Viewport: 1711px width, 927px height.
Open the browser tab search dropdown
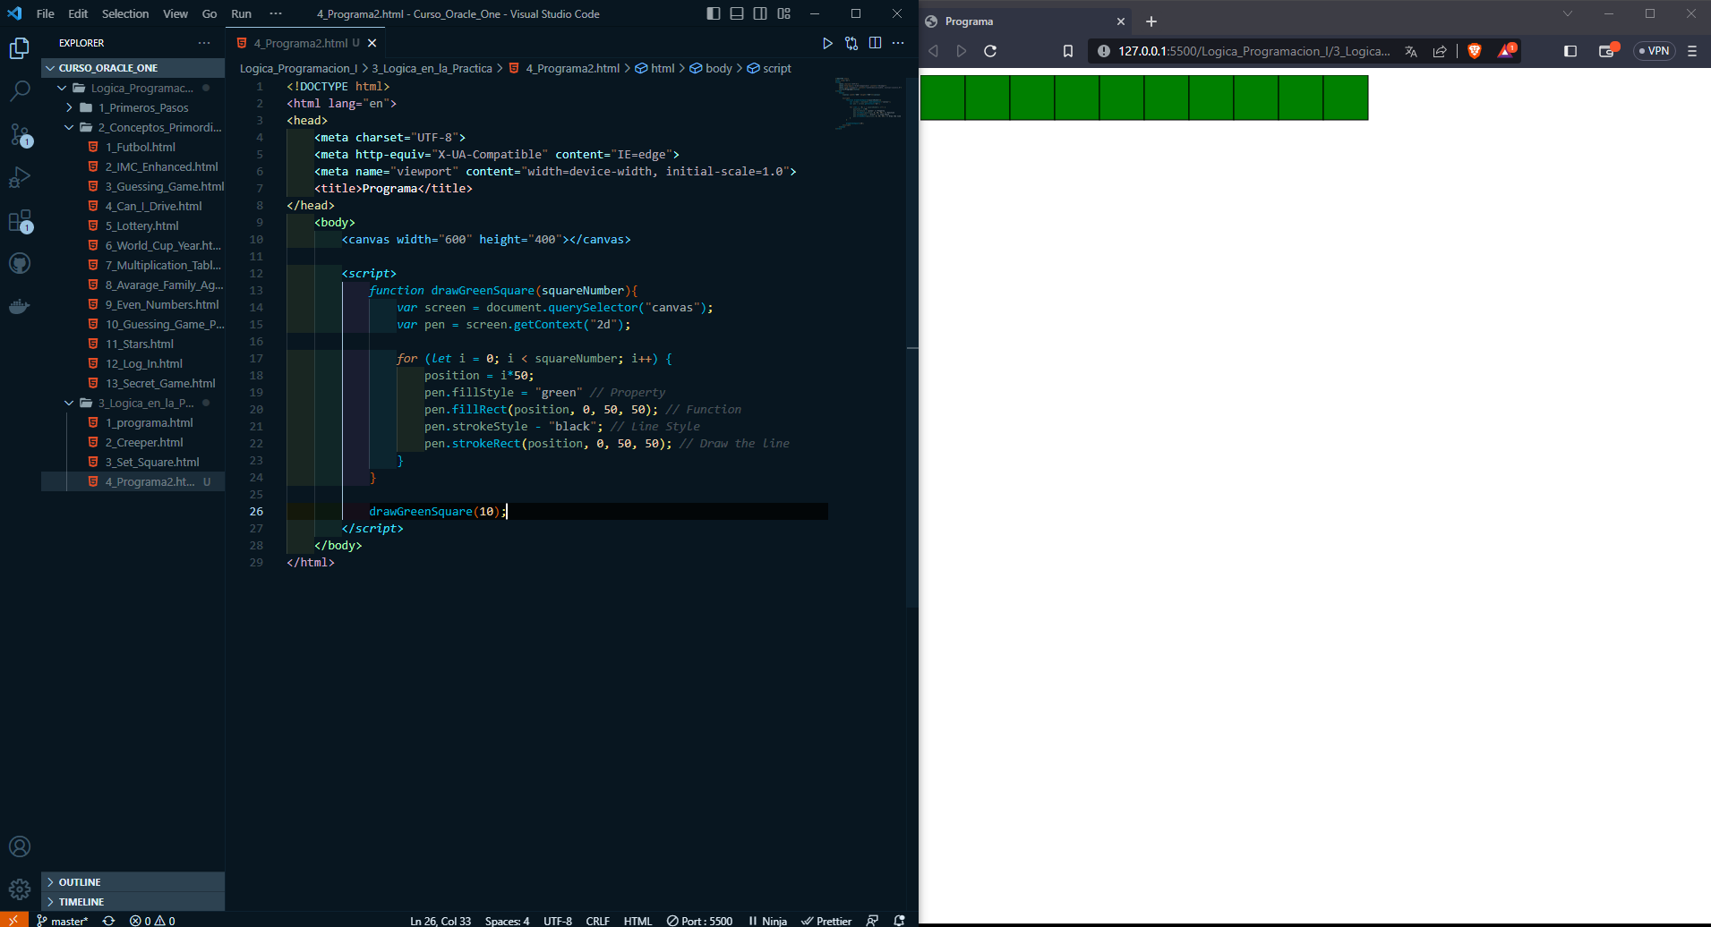tap(1568, 13)
